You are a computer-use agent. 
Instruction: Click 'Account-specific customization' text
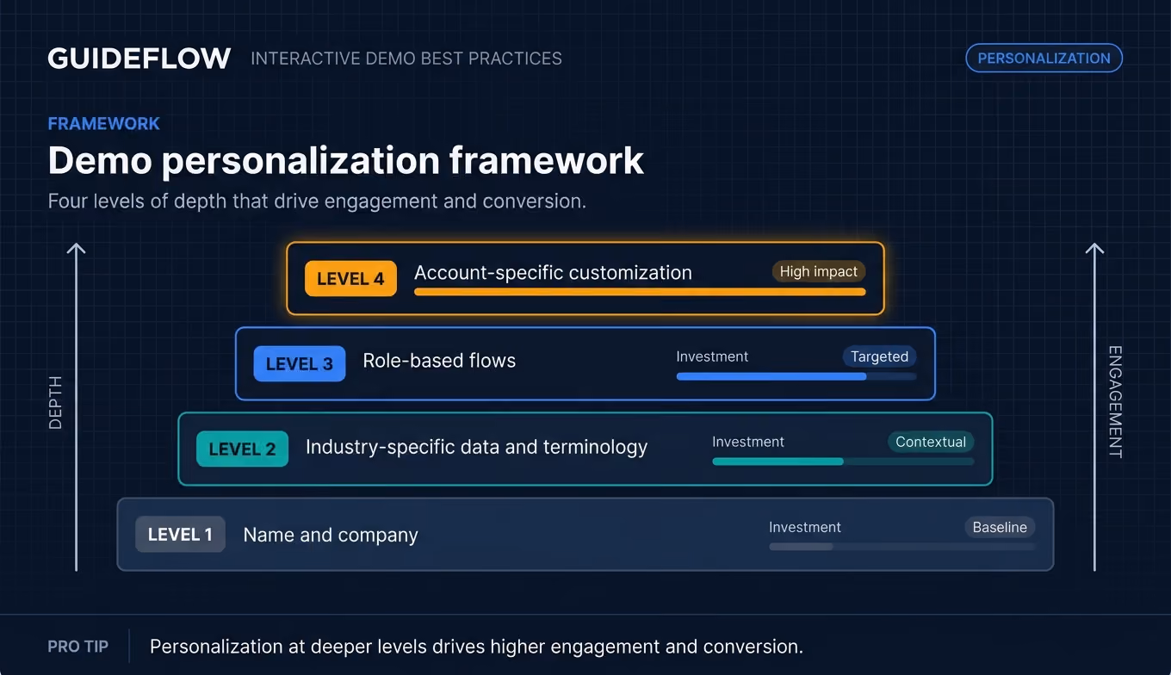[x=553, y=273]
